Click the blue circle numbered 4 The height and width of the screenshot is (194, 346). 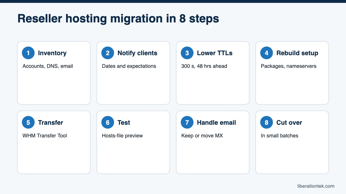pyautogui.click(x=266, y=53)
